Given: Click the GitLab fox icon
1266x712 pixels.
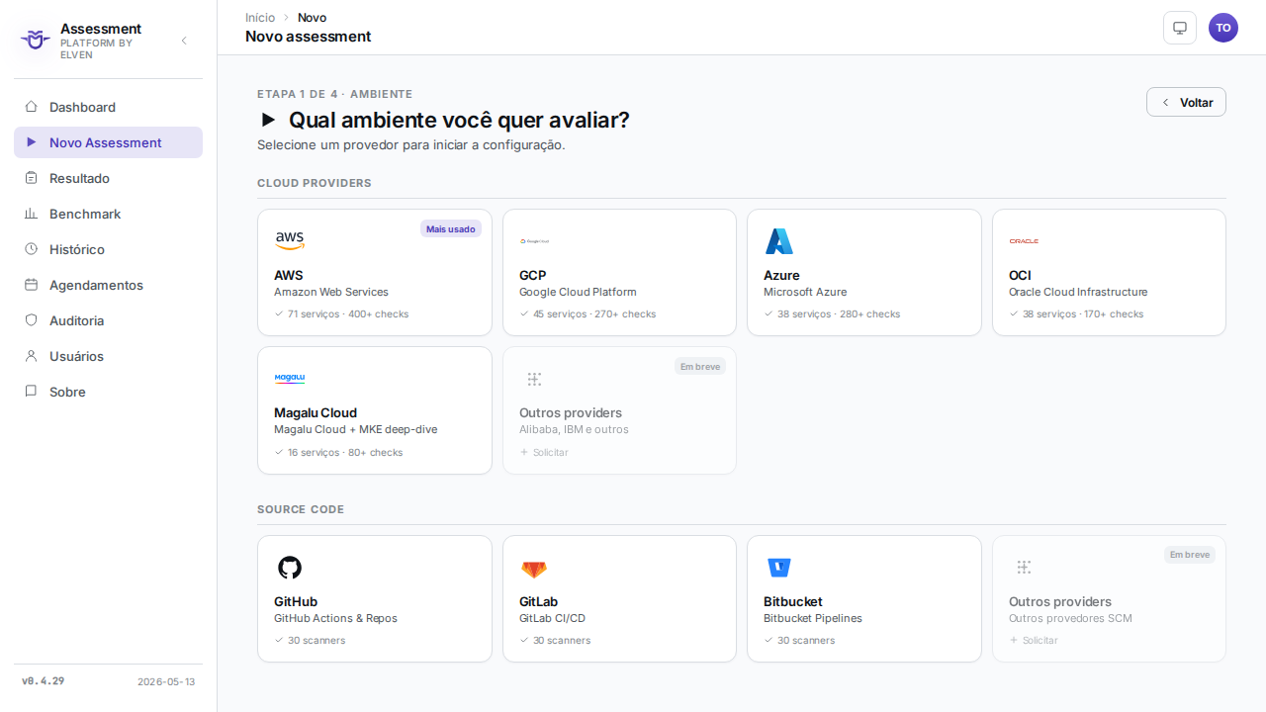Looking at the screenshot, I should pyautogui.click(x=534, y=569).
